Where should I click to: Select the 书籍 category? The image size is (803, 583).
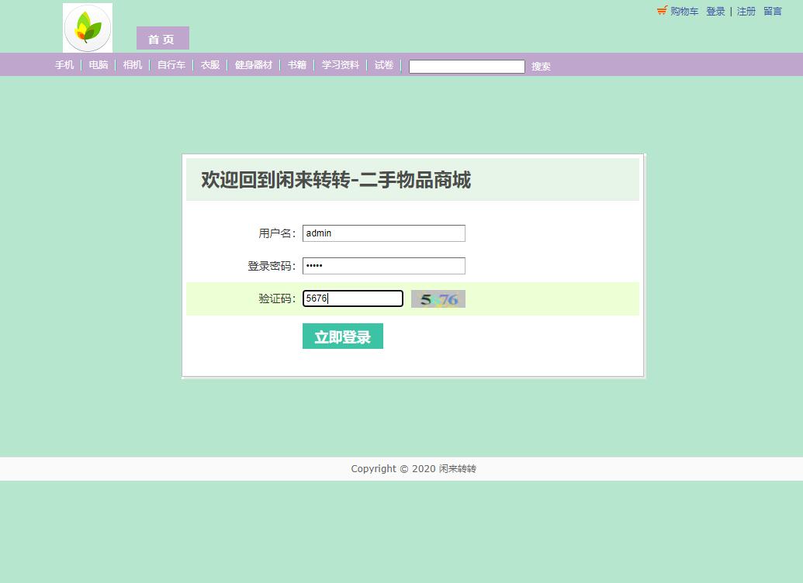pyautogui.click(x=296, y=65)
